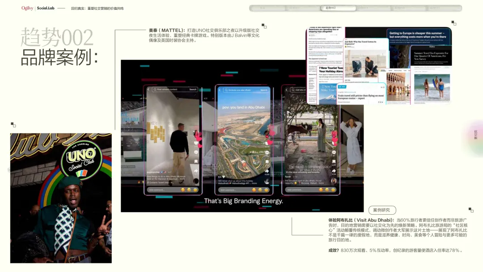Click 'Train travel still pricier than flying' headline
483x272 pixels.
click(x=361, y=97)
